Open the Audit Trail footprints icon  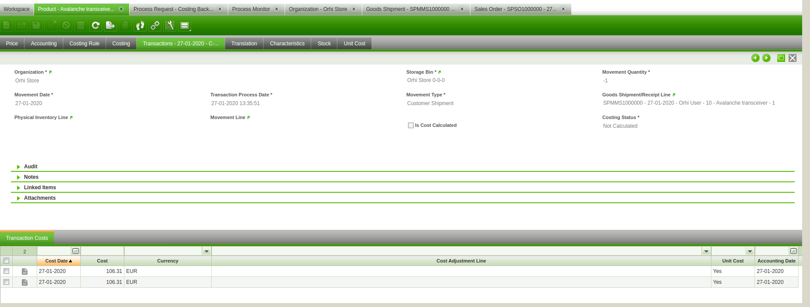pyautogui.click(x=140, y=25)
